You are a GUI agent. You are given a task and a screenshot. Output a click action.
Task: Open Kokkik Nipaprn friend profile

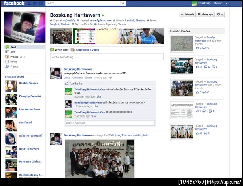tap(29, 83)
